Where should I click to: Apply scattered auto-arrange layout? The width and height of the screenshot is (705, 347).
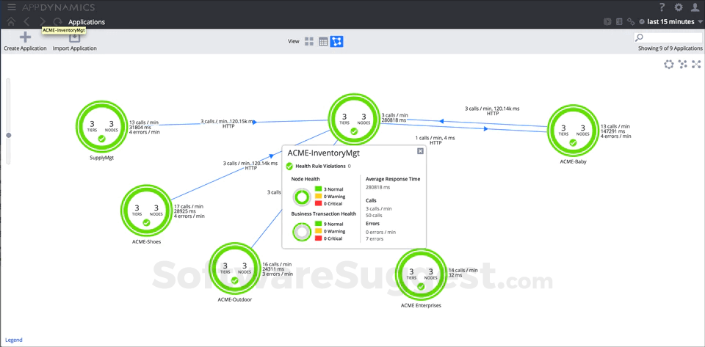coord(683,65)
